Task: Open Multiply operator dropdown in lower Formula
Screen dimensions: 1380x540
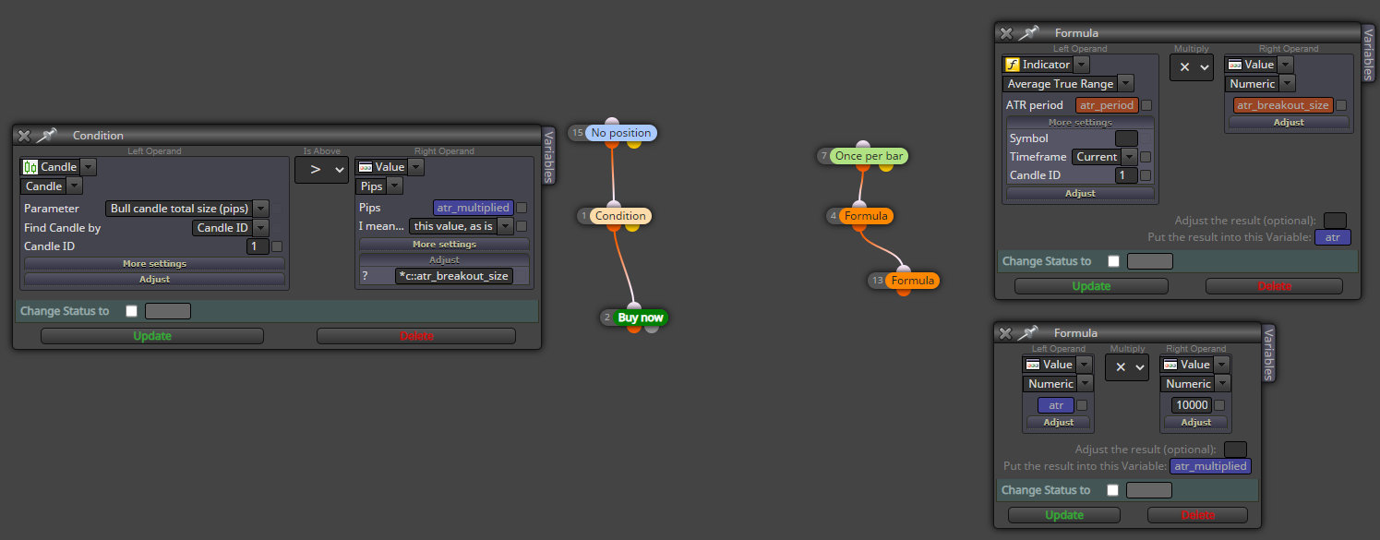Action: coord(1127,367)
